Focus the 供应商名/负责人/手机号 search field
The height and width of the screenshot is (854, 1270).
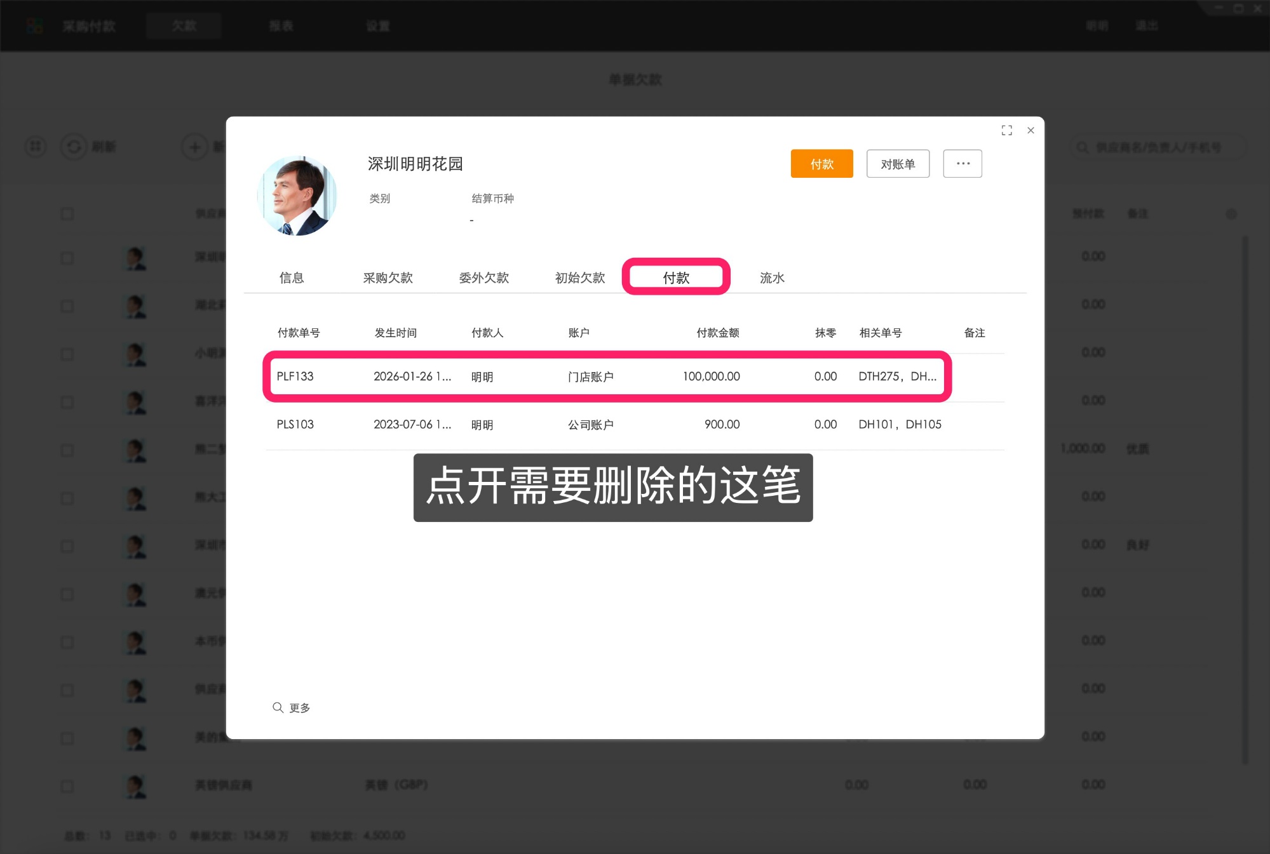coord(1158,147)
